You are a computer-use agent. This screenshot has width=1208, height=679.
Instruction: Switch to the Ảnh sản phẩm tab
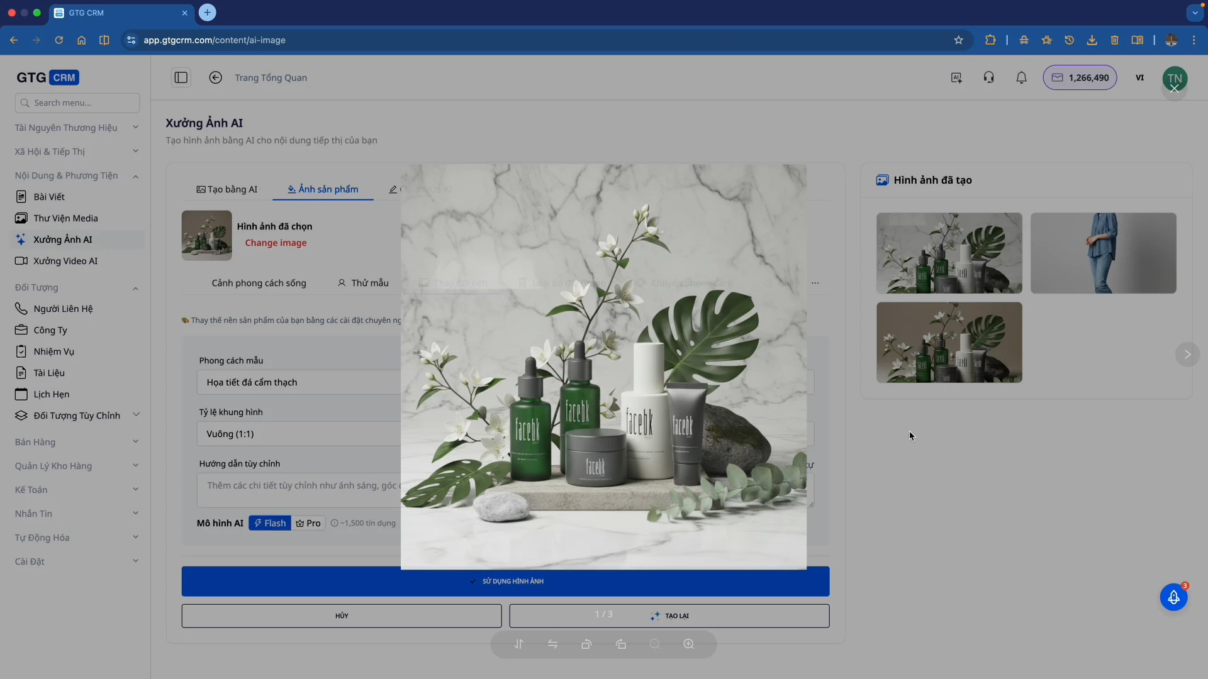click(323, 189)
